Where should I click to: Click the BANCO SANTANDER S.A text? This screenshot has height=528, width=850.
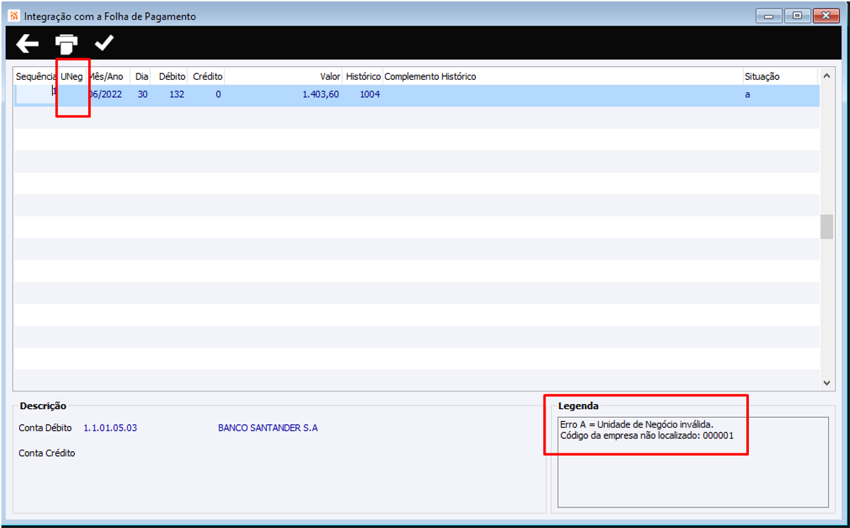(267, 428)
